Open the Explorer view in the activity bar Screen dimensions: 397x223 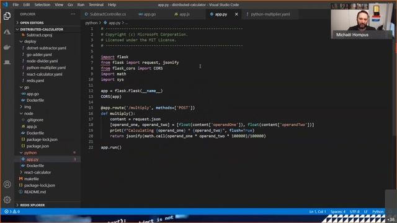(x=7, y=16)
